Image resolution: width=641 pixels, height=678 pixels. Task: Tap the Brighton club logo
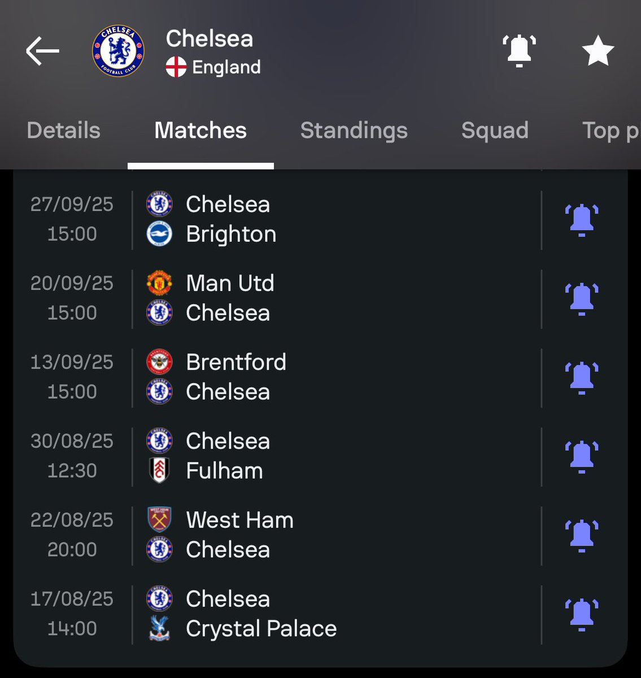coord(159,234)
